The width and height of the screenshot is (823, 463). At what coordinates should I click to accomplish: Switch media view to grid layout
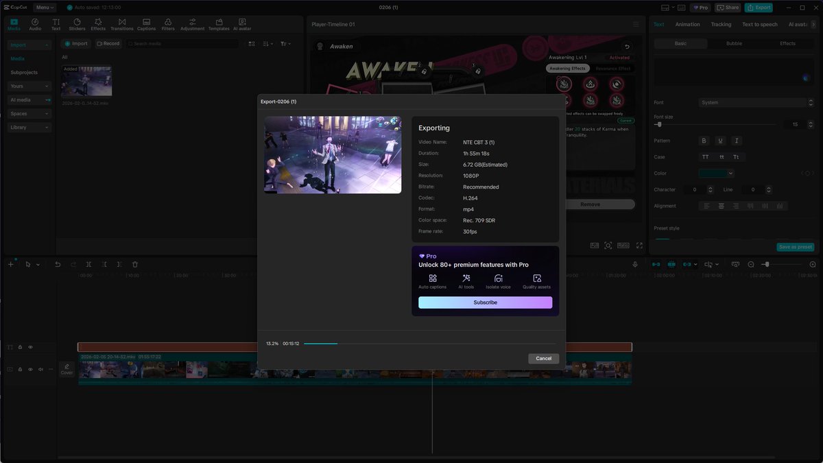pos(252,43)
